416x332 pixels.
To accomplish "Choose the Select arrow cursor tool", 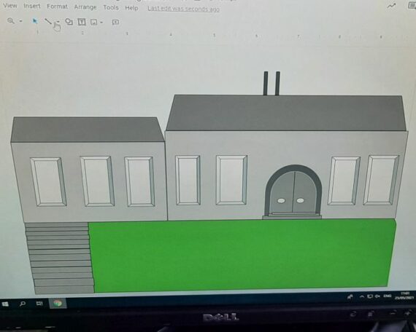I will (35, 21).
